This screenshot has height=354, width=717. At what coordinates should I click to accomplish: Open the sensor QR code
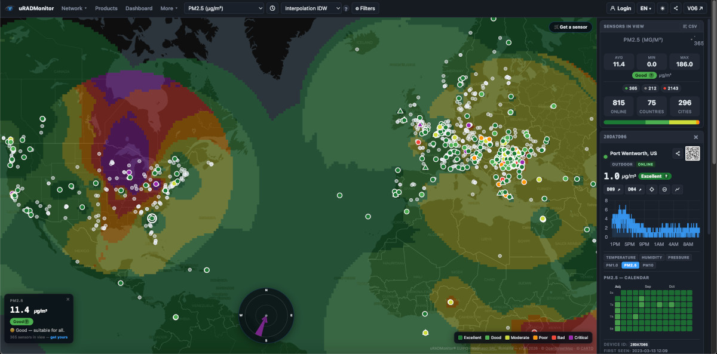point(692,153)
